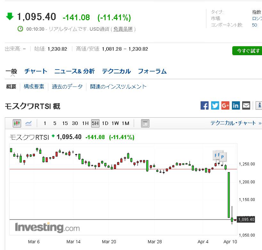
Task: Switch chart to candlestick view
Action: tap(17, 123)
